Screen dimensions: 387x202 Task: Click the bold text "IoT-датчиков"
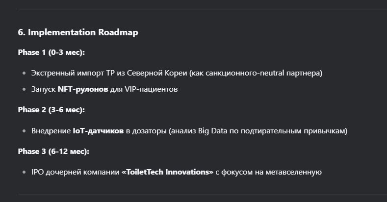click(98, 131)
